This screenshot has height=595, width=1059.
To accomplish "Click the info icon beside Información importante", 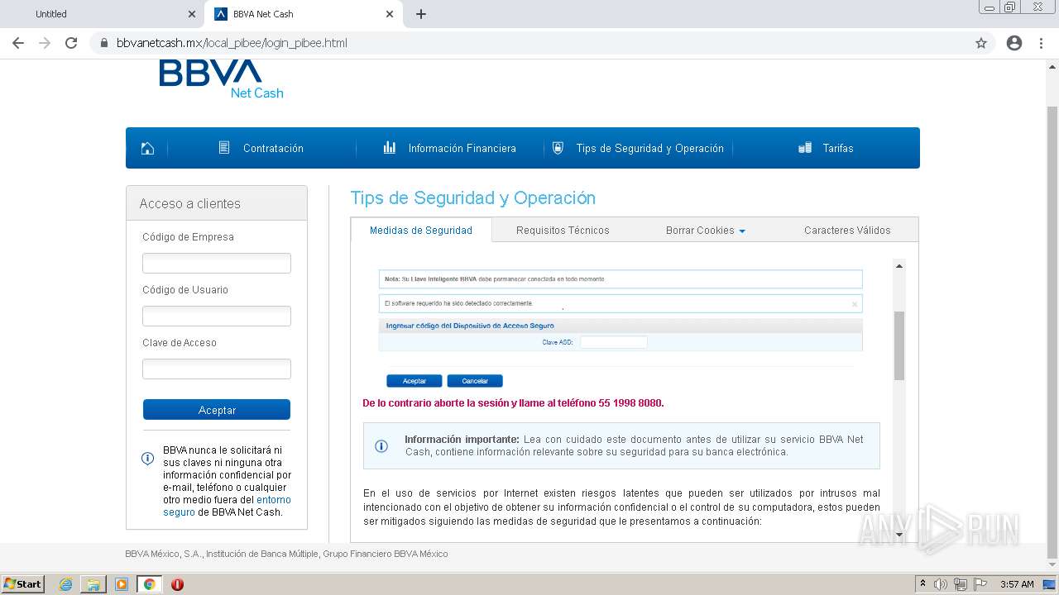I will point(381,446).
